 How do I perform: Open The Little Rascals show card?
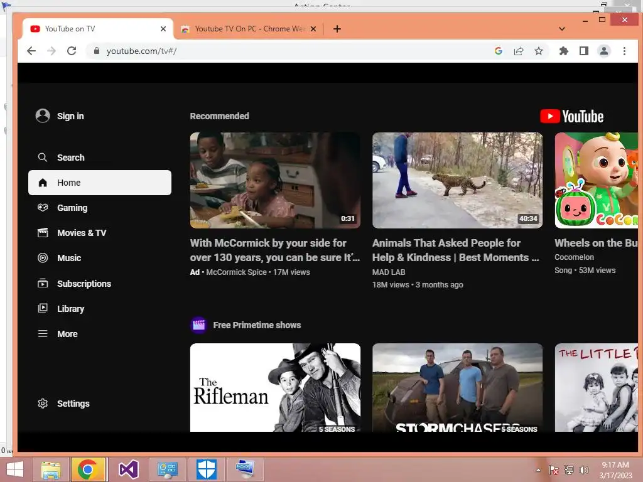[x=597, y=387]
